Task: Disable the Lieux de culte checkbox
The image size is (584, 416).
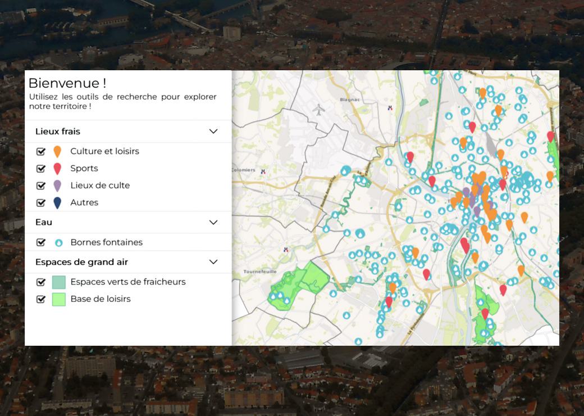Action: (41, 186)
